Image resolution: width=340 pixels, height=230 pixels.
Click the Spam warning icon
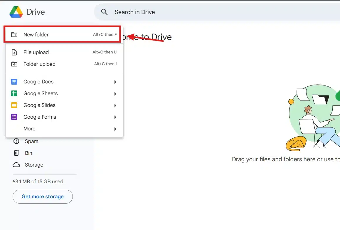[x=16, y=141]
